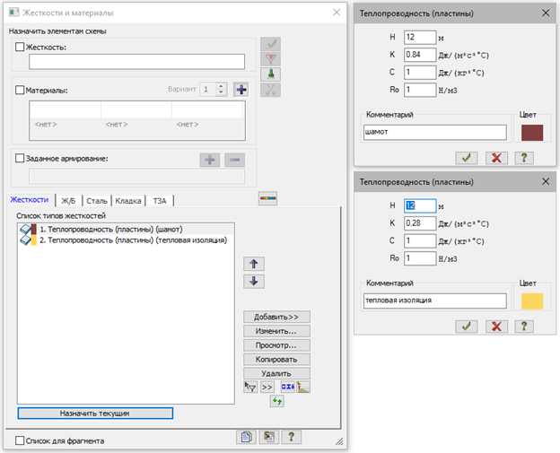Pick the yellow color swatch for тепловая изоляция
Image resolution: width=560 pixels, height=453 pixels.
(x=533, y=301)
